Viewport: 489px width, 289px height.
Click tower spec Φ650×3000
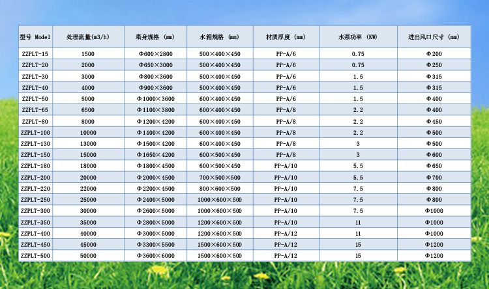156,65
